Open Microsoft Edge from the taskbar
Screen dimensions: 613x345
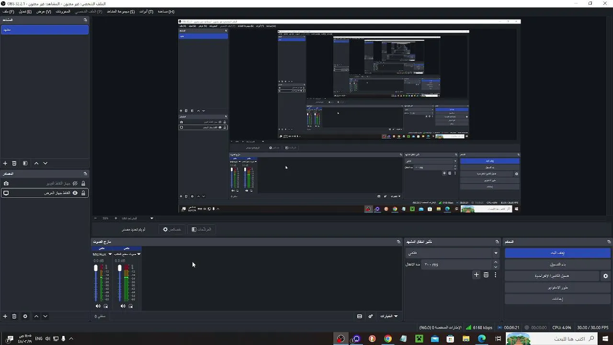482,339
